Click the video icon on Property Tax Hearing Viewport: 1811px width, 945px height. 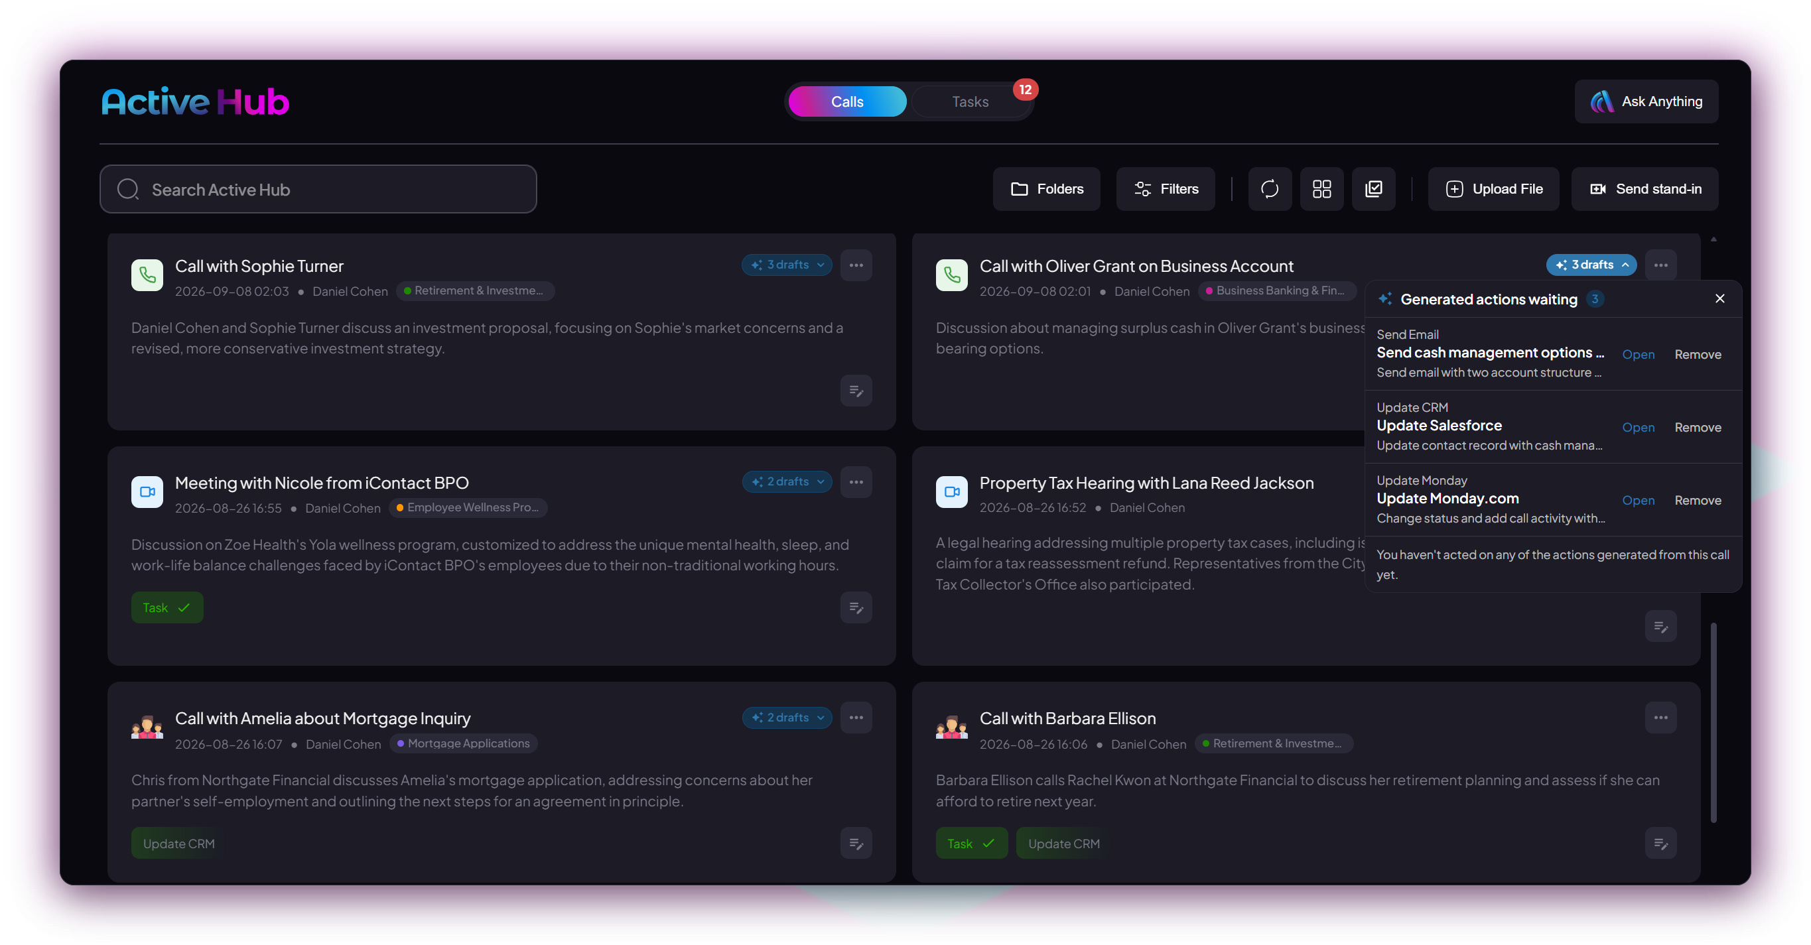[x=951, y=492]
